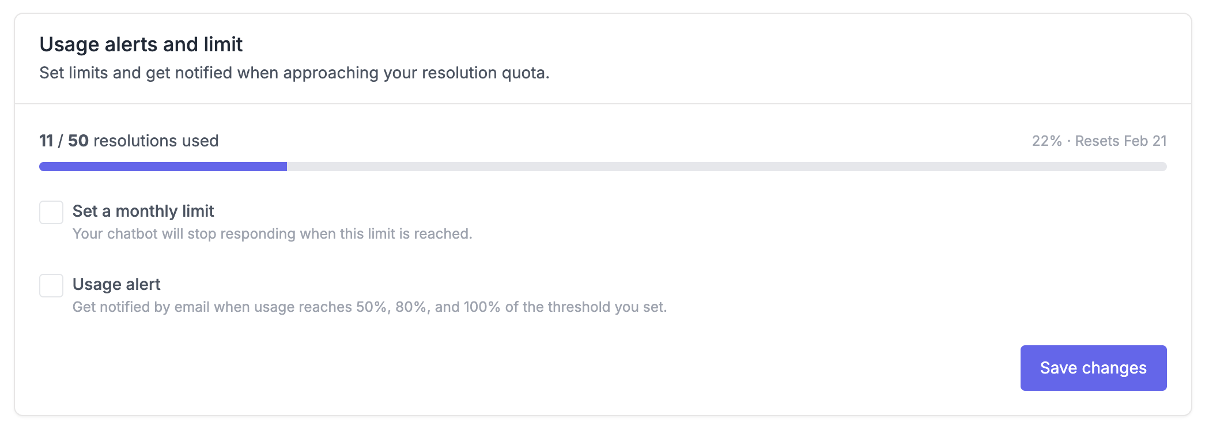Click the Save changes button
This screenshot has height=430, width=1209.
tap(1093, 368)
